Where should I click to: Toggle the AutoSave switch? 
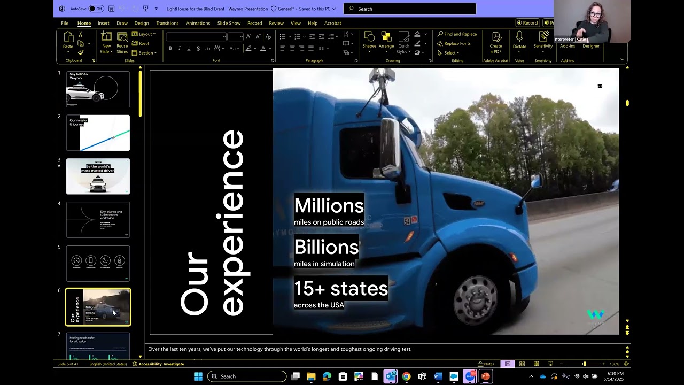point(96,9)
